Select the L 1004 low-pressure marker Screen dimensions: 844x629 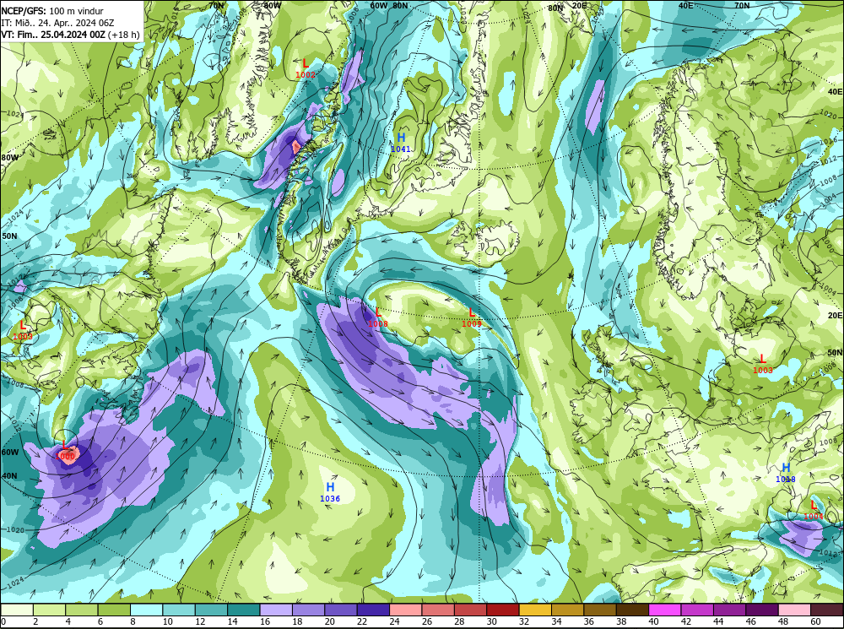[x=814, y=510]
